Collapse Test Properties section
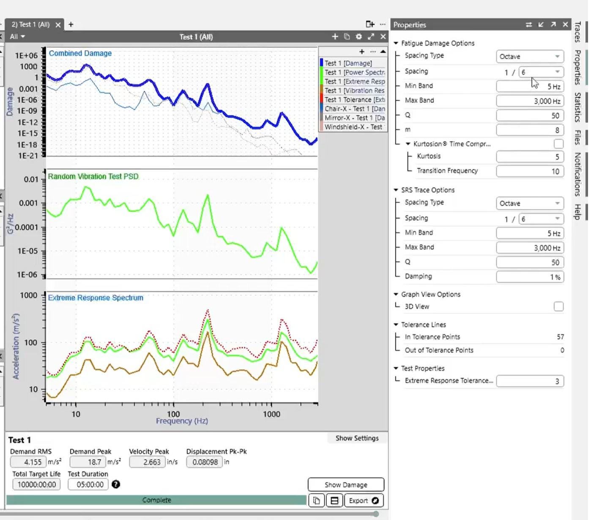Screen dimensions: 591x520 (396, 368)
